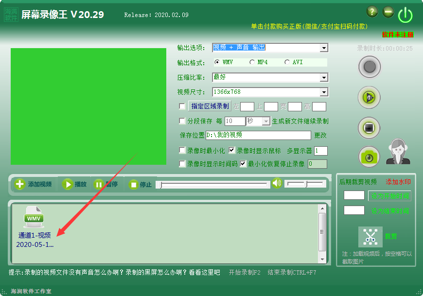Viewport: 423px width, 296px height.
Task: Open the 压缩比率 compression dropdown
Action: [x=324, y=77]
